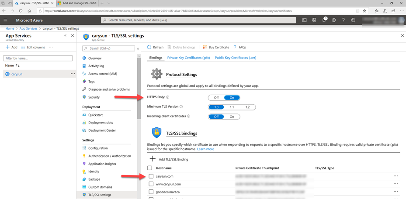Screen dimensions: 406x199
Task: Open the browser tab list chevron
Action: pos(108,3)
